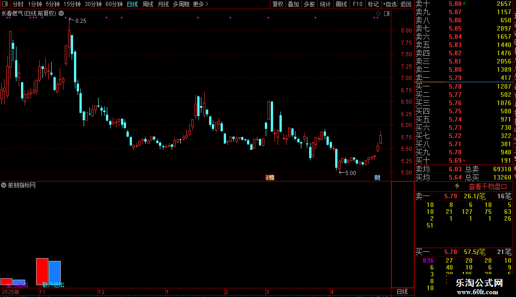This screenshot has width=516, height=297.
Task: Click the 5.00 low price marker
Action: (351, 173)
